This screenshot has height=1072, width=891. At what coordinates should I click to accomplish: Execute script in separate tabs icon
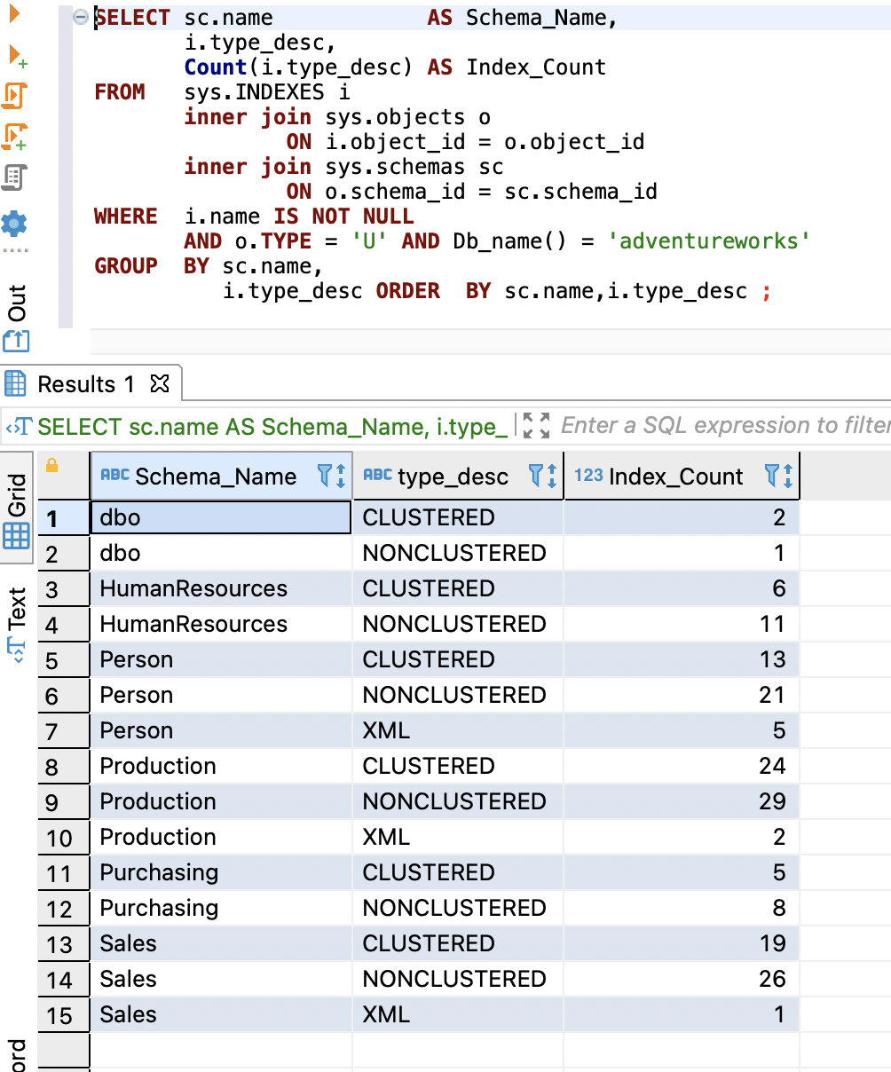15,136
